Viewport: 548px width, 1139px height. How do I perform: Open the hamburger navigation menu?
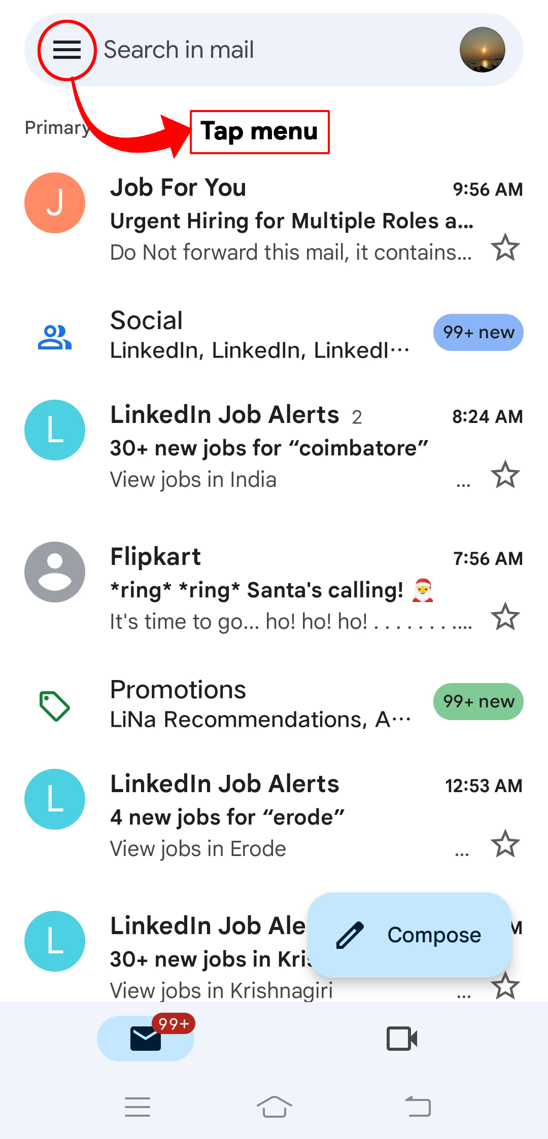67,50
